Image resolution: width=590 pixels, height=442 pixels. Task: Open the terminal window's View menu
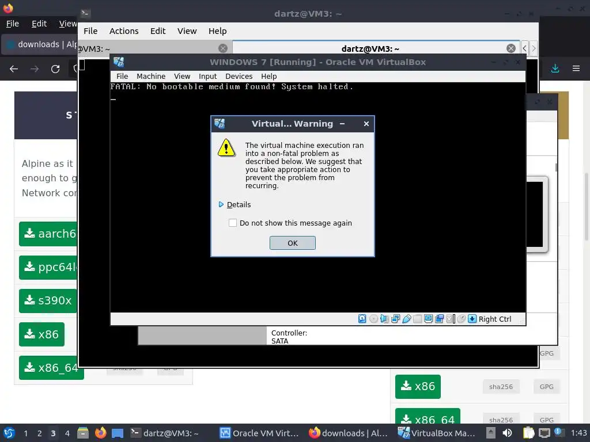click(187, 31)
